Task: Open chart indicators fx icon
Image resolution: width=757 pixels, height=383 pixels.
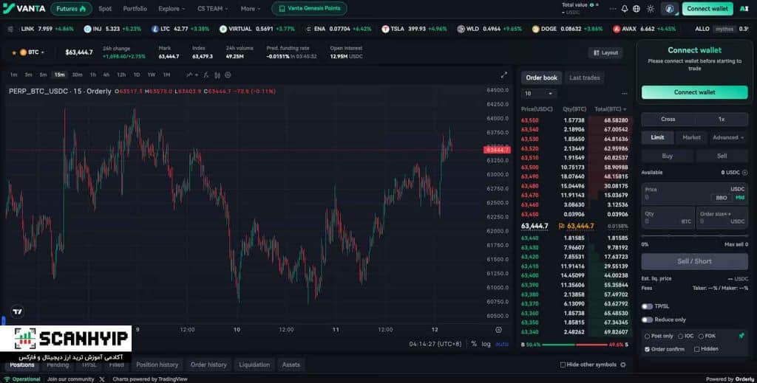Action: pyautogui.click(x=206, y=75)
